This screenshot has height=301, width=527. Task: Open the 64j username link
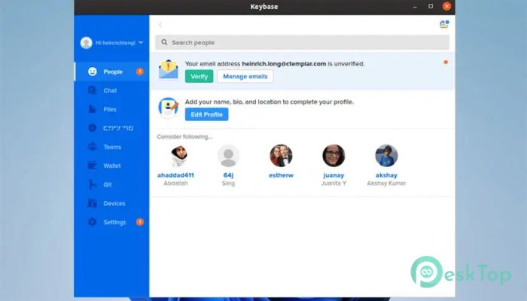(228, 175)
